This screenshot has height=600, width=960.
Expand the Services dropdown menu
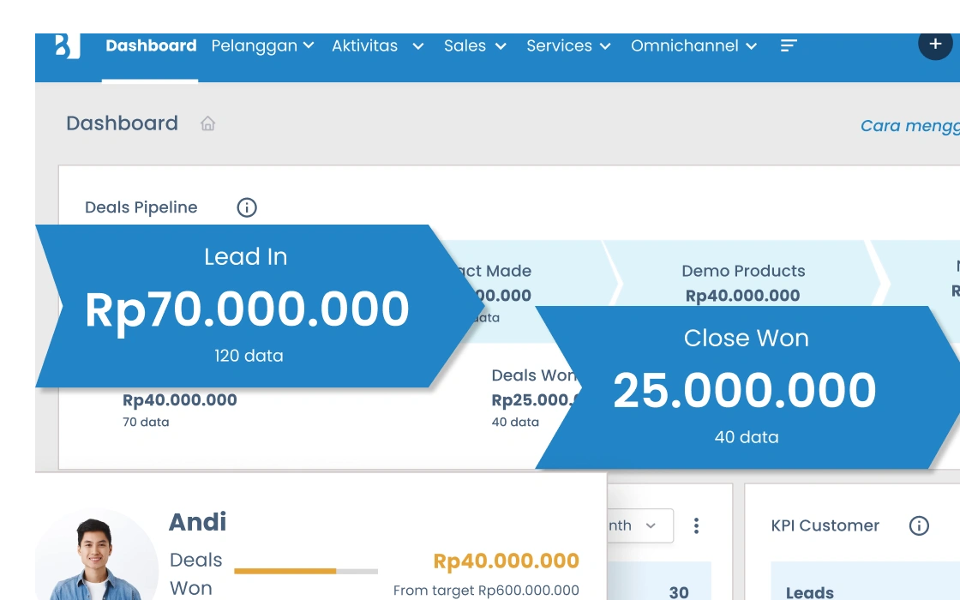[569, 46]
